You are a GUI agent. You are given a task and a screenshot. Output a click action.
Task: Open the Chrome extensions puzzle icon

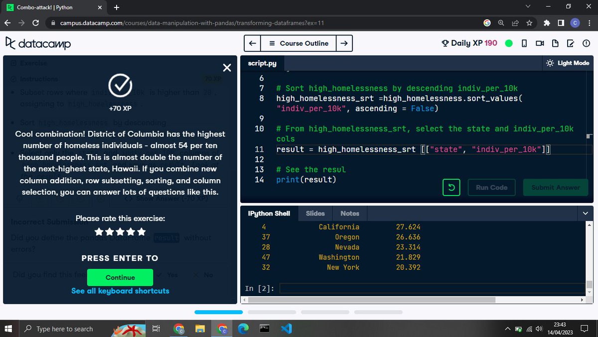tap(547, 23)
